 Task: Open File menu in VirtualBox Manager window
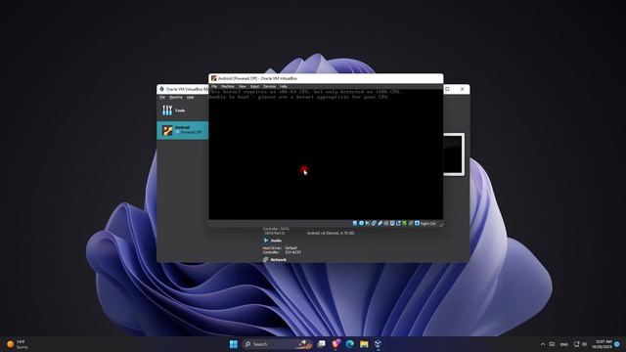162,97
